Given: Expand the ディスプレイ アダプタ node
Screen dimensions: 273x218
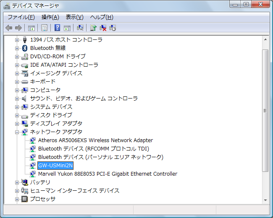Looking at the screenshot, I should pyautogui.click(x=17, y=124).
